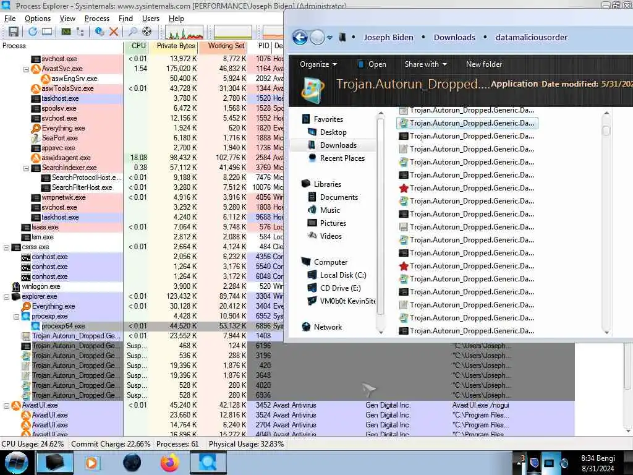Sort by the Working Set column header
633x475 pixels.
(223, 46)
